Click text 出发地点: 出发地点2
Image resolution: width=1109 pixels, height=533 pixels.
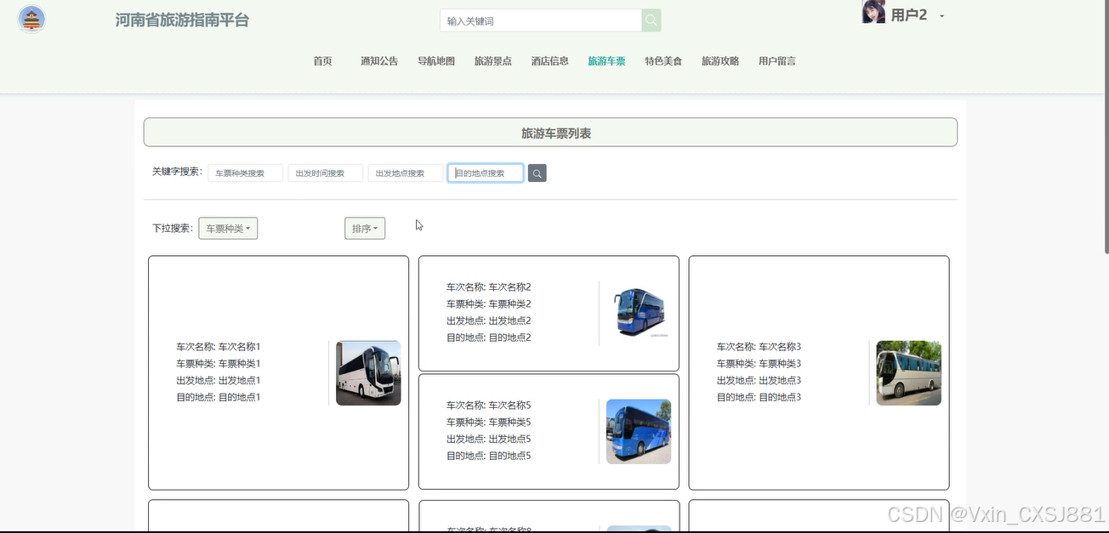pos(489,321)
